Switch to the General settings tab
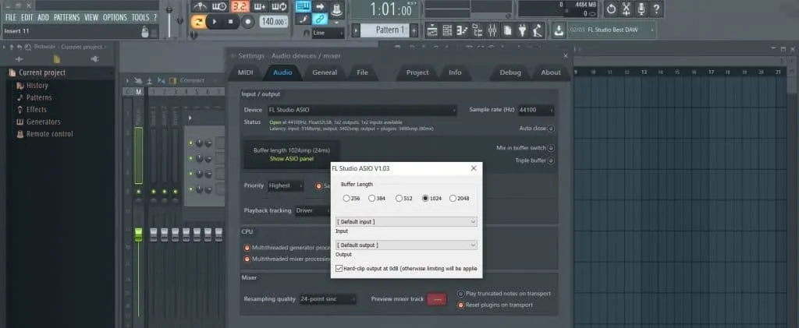This screenshot has width=799, height=328. pyautogui.click(x=325, y=72)
